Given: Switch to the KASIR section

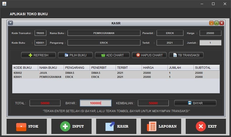Looking at the screenshot, I should click(116, 126).
